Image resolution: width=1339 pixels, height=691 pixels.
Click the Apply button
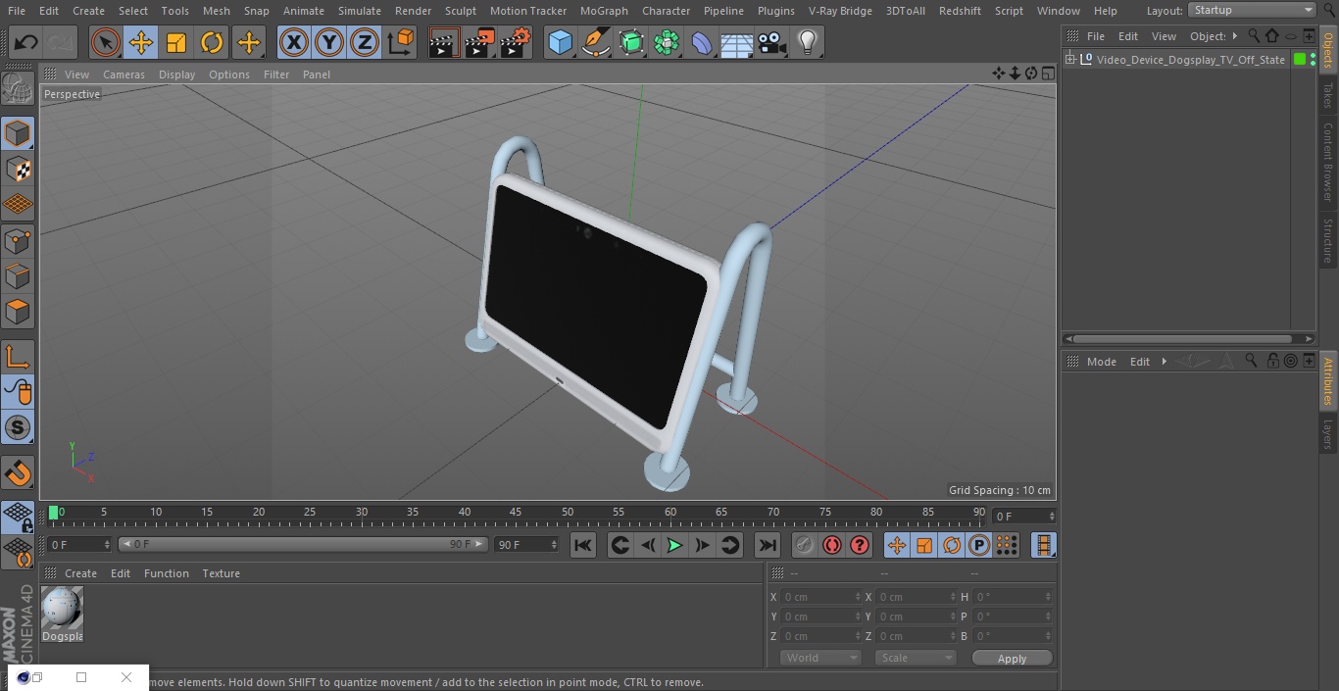[x=1012, y=659]
